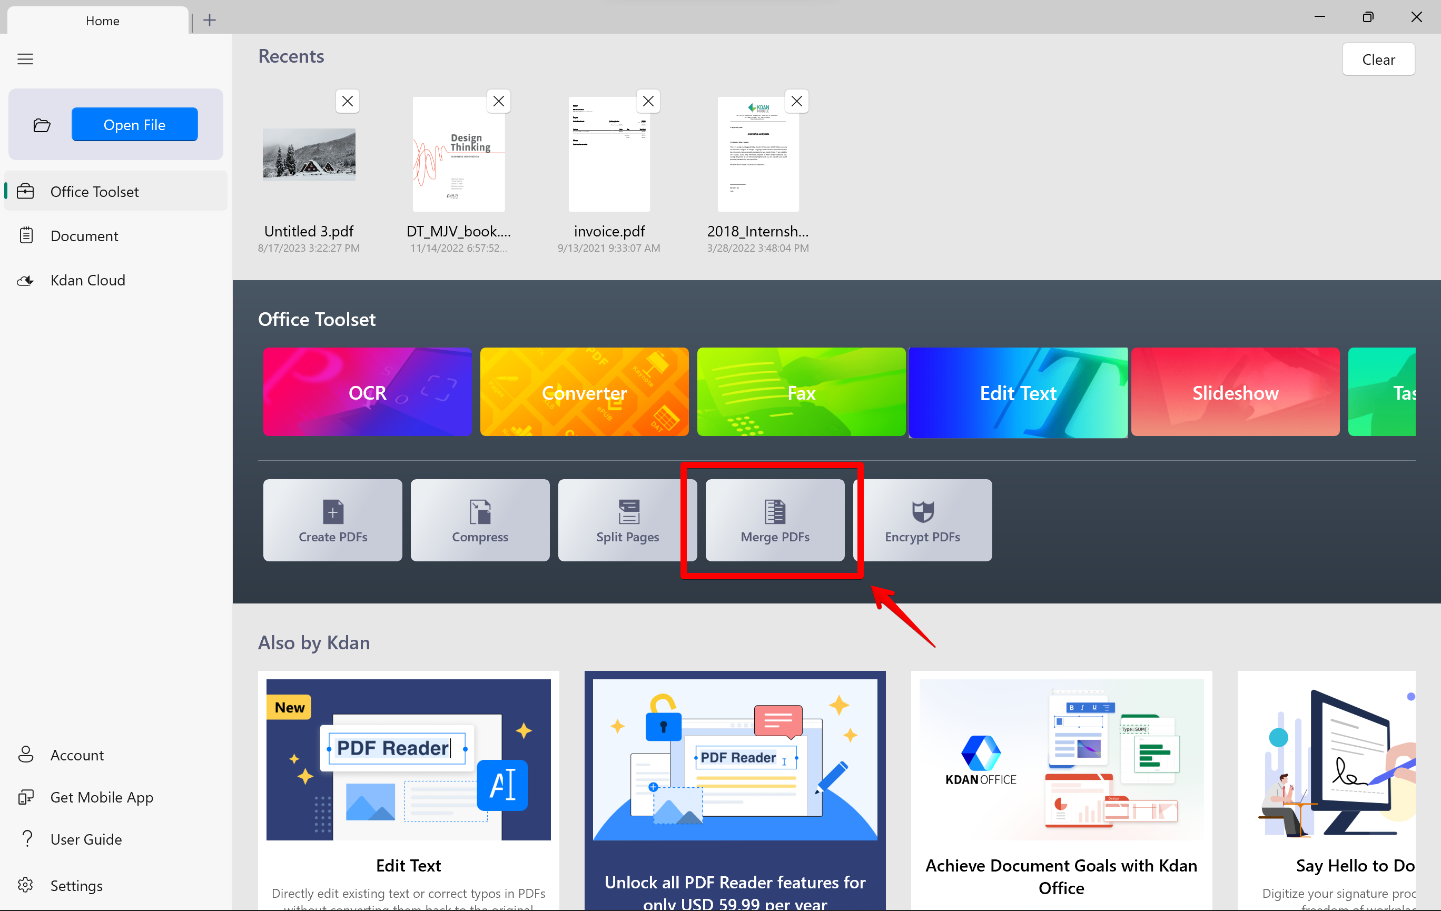Open Settings from sidebar

pos(116,885)
